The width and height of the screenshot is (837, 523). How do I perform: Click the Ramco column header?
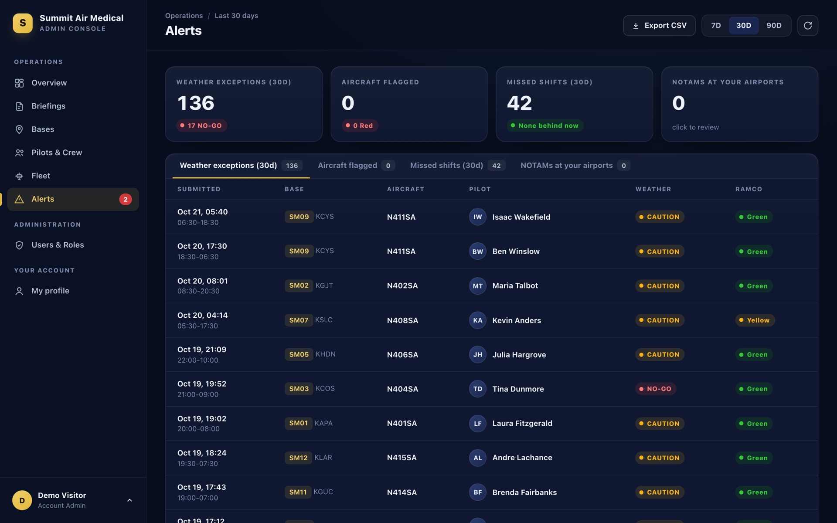pos(749,189)
